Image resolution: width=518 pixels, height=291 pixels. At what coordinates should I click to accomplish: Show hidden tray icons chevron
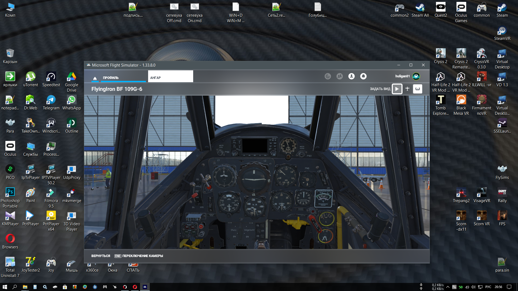tap(448, 287)
